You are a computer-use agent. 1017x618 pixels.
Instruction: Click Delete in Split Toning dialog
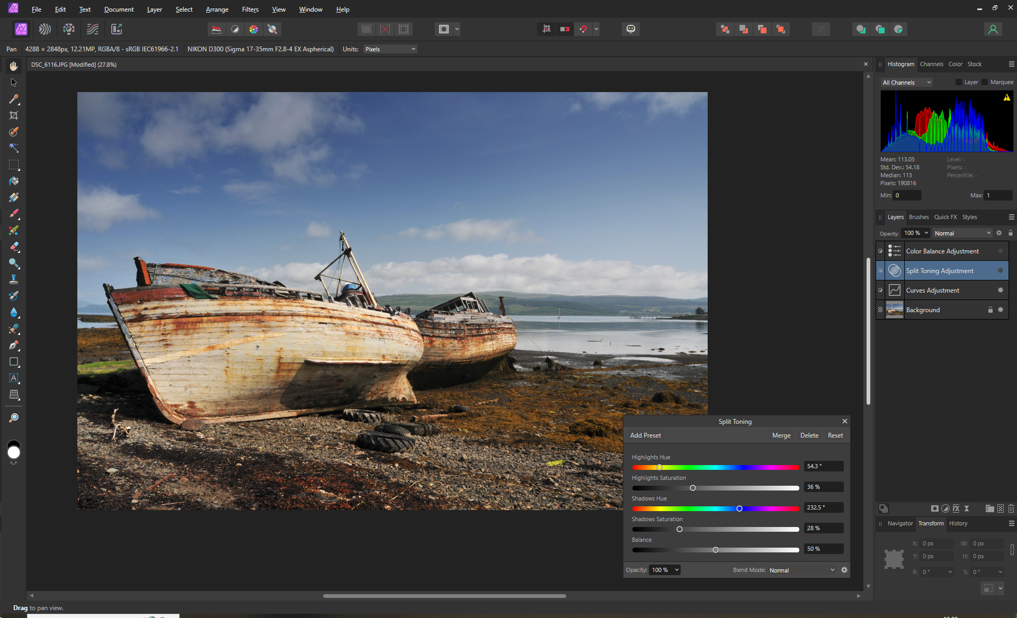coord(809,435)
